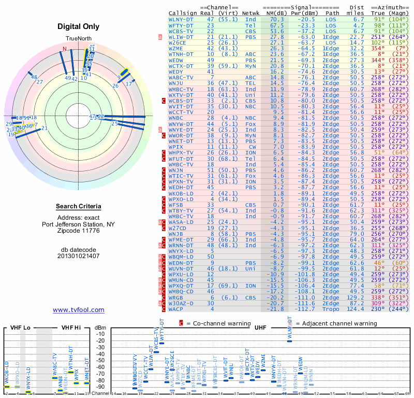
Task: Click the WTNH-DT callsign entry
Action: click(x=181, y=54)
